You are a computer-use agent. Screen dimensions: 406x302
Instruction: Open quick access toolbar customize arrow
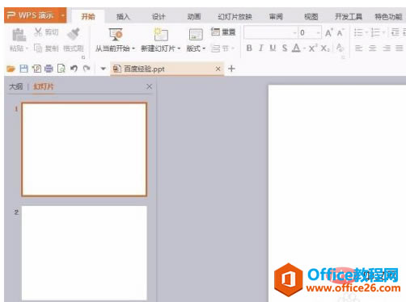[103, 69]
